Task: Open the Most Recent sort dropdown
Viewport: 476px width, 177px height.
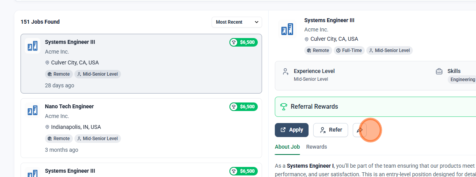Action: (x=237, y=22)
